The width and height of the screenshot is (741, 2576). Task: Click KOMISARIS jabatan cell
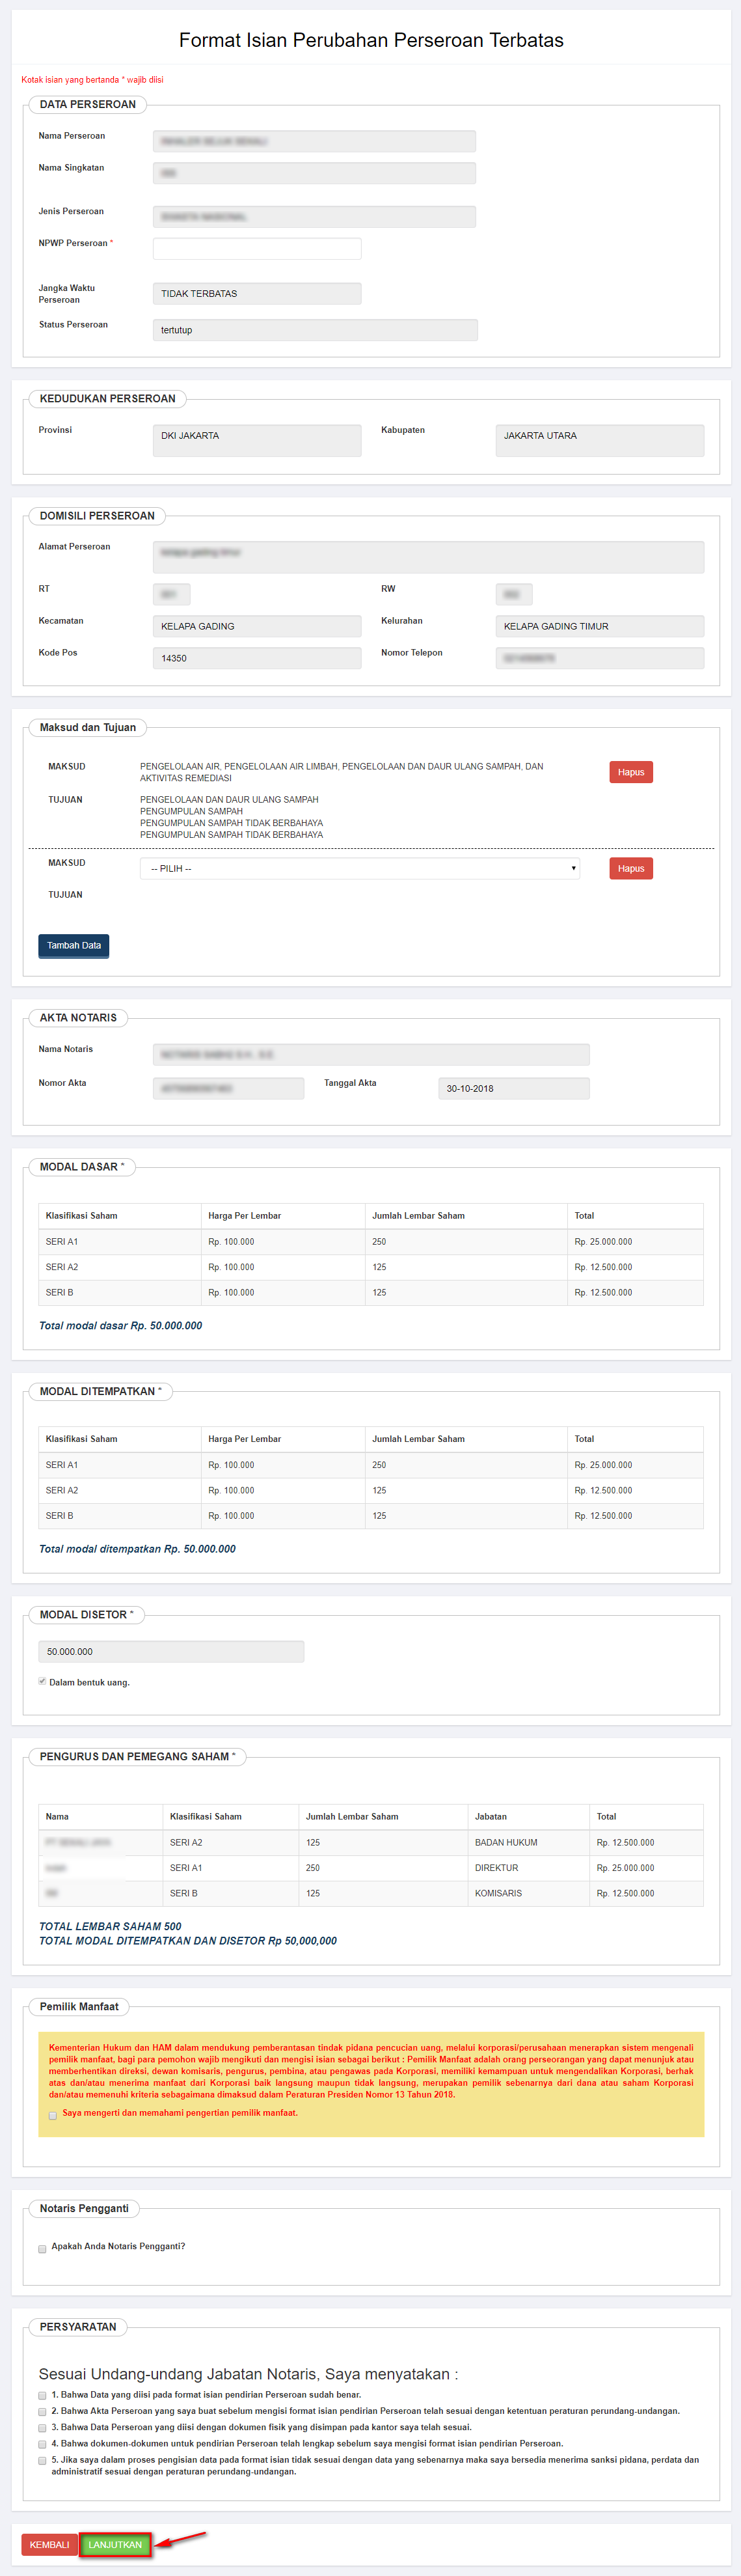point(498,1893)
